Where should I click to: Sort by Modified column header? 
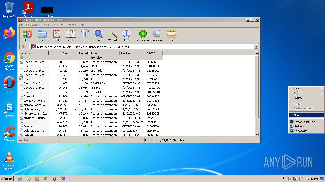tap(132, 53)
